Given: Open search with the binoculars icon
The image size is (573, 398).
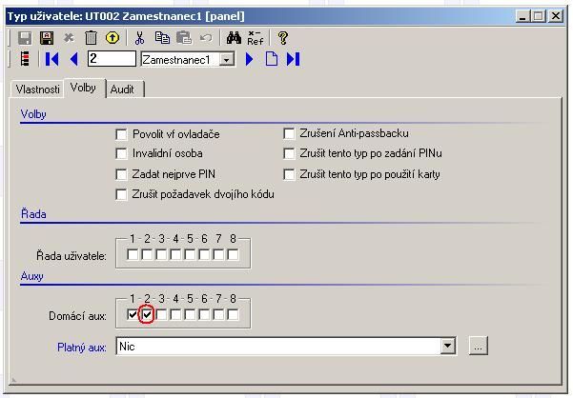Looking at the screenshot, I should click(234, 38).
